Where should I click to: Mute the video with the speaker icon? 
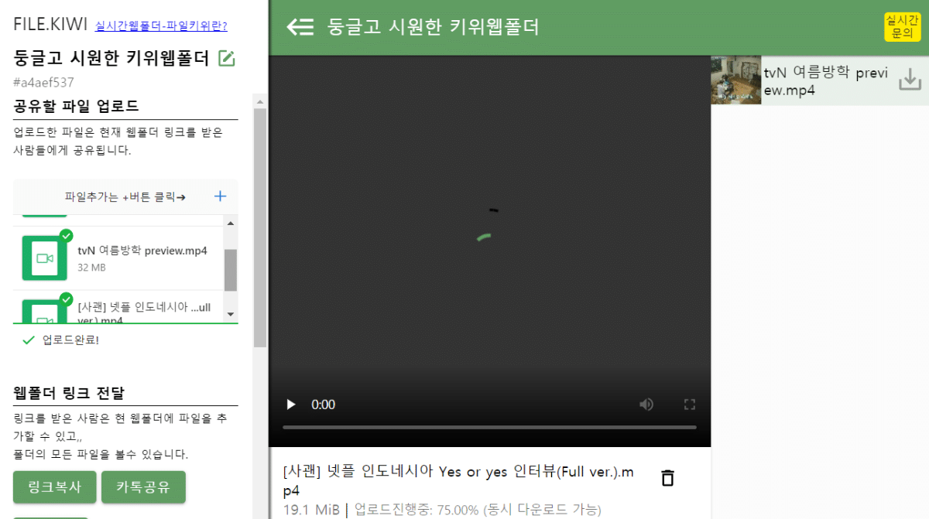point(646,405)
